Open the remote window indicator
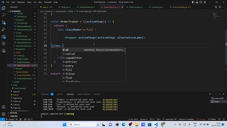Viewport: 227px width, 128px height. [2, 119]
